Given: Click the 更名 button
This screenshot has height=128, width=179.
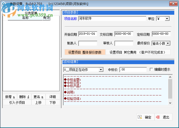Looking at the screenshot, I should 38,97.
